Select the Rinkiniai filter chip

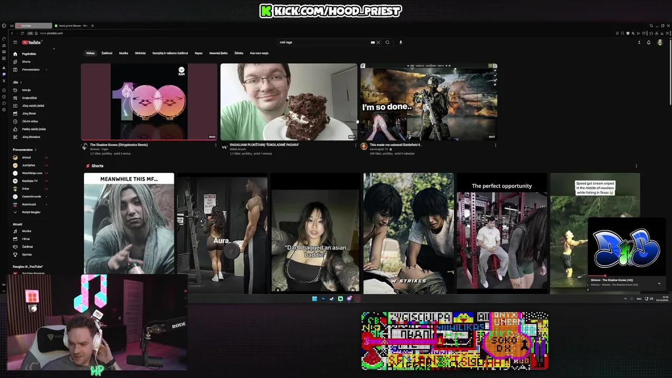[140, 53]
